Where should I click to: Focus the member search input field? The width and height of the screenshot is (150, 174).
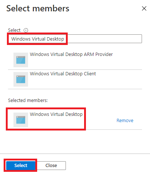[75, 39]
